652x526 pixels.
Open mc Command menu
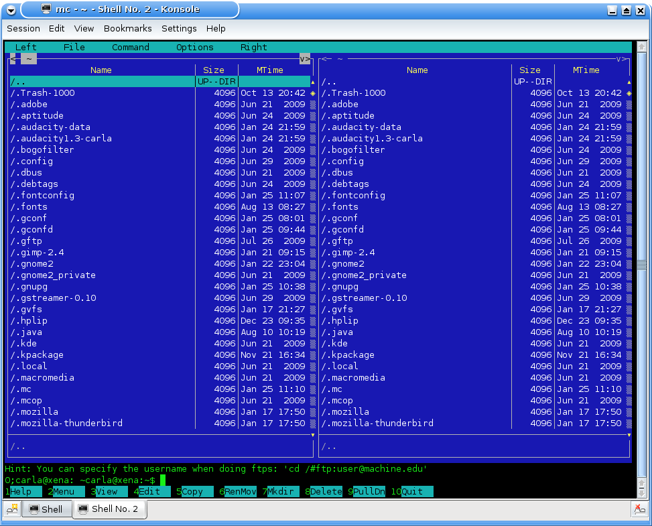(x=131, y=47)
